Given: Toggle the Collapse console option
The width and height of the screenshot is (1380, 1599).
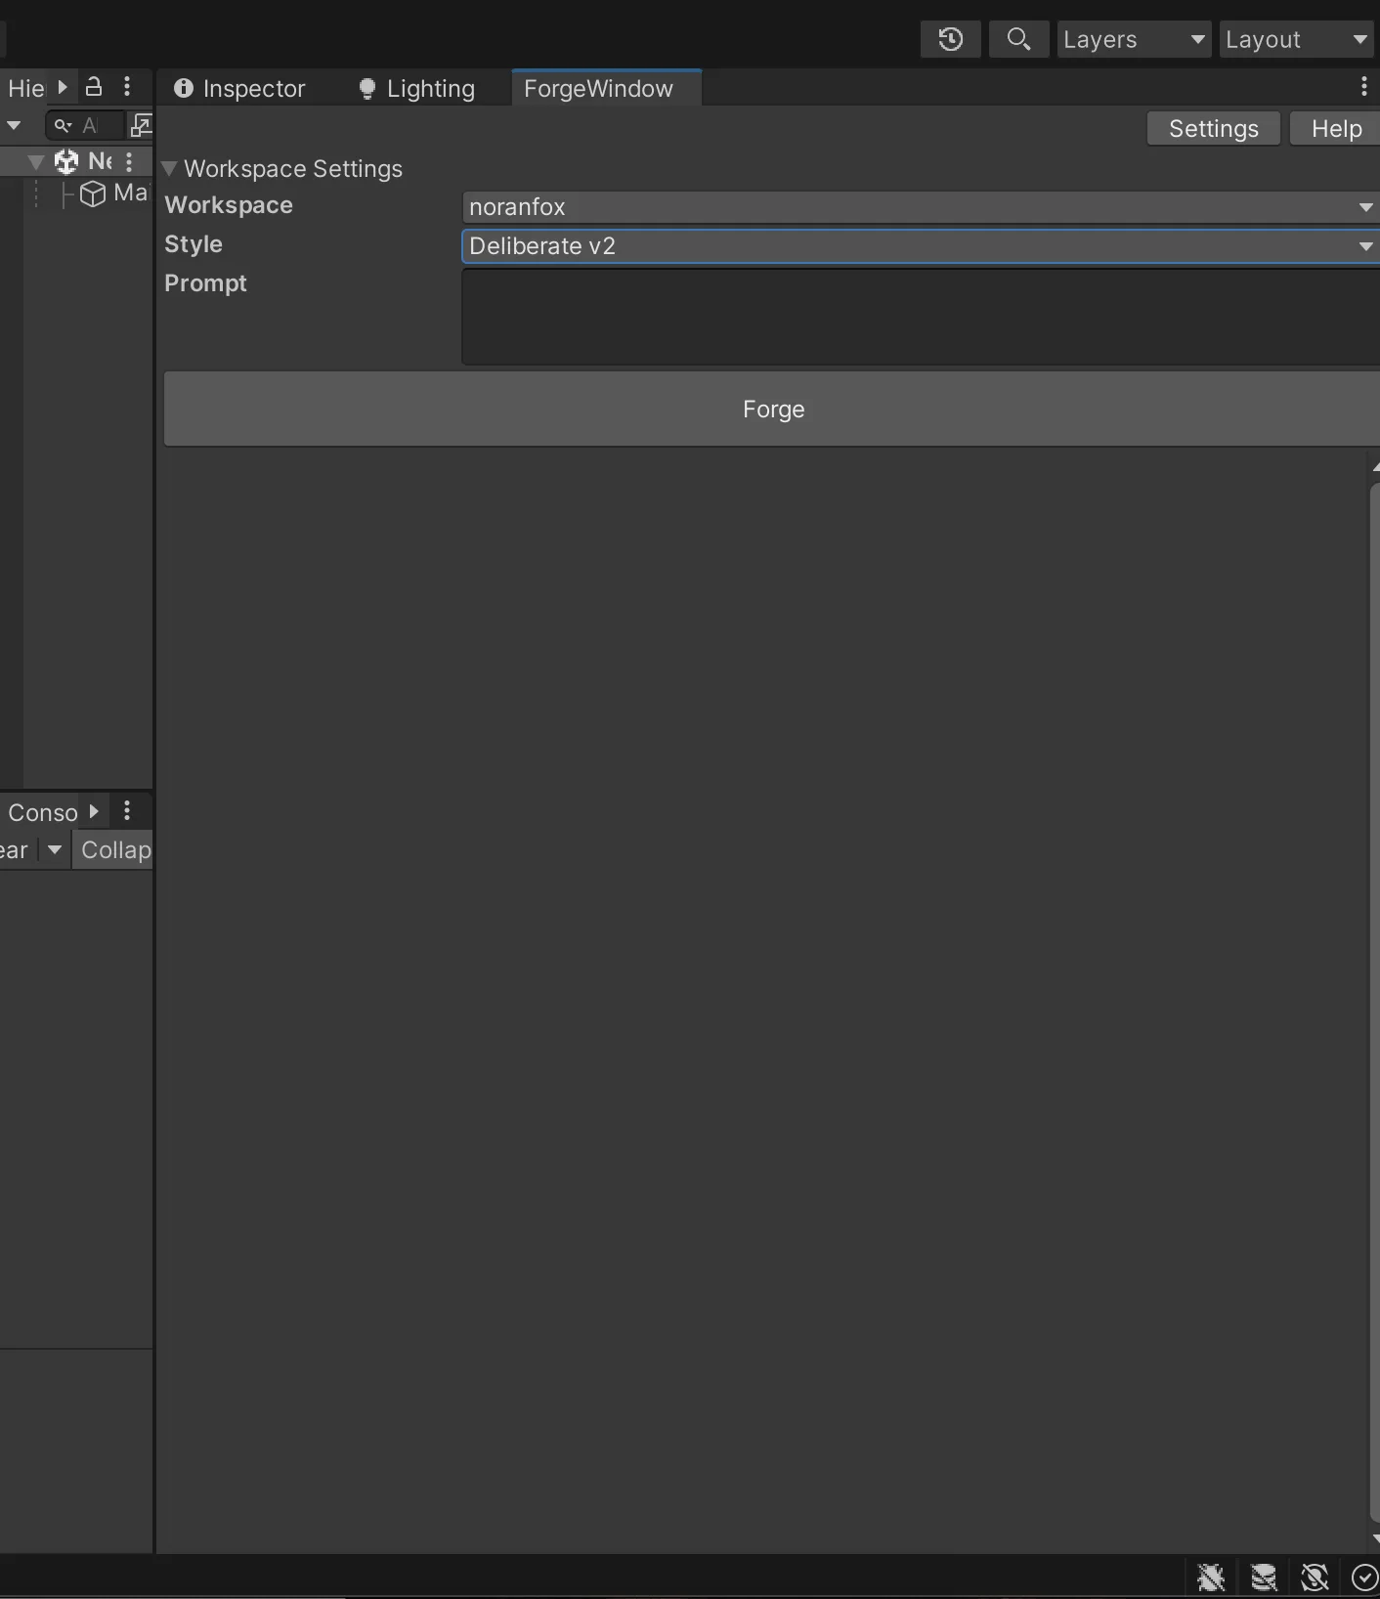Looking at the screenshot, I should tap(114, 849).
